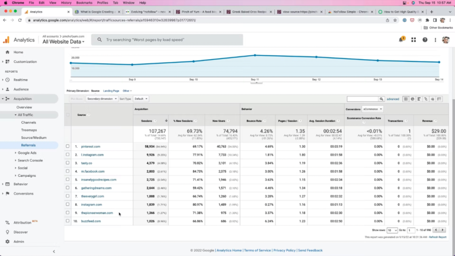This screenshot has width=455, height=256.
Task: Open the three-dot more options menu
Action: pyautogui.click(x=435, y=40)
